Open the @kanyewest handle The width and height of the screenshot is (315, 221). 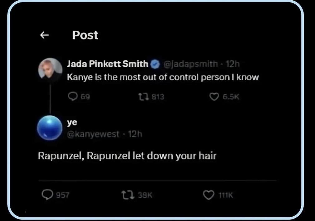pyautogui.click(x=93, y=134)
